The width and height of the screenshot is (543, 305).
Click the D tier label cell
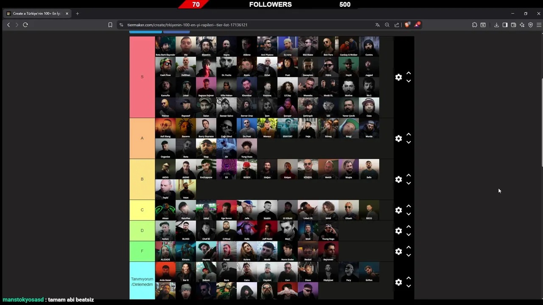tap(142, 231)
